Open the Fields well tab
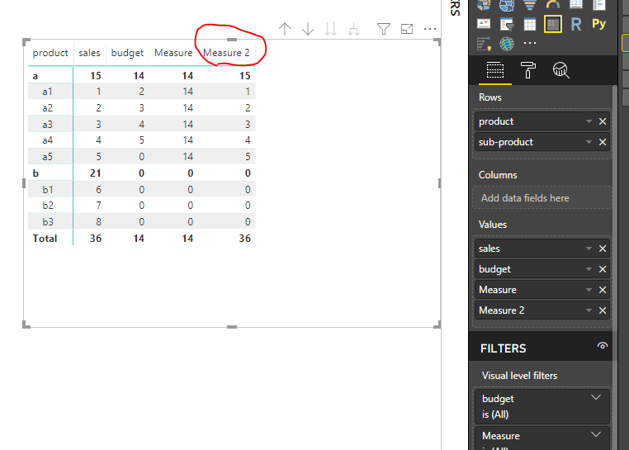This screenshot has width=629, height=450. click(495, 70)
